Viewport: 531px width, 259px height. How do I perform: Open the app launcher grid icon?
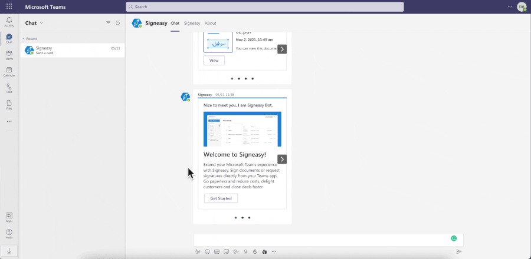(x=9, y=6)
